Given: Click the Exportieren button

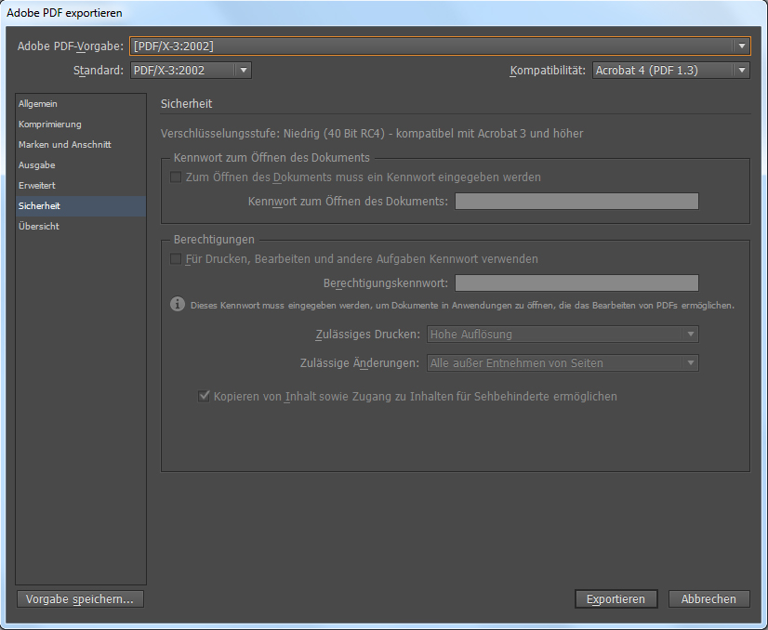Looking at the screenshot, I should (616, 599).
